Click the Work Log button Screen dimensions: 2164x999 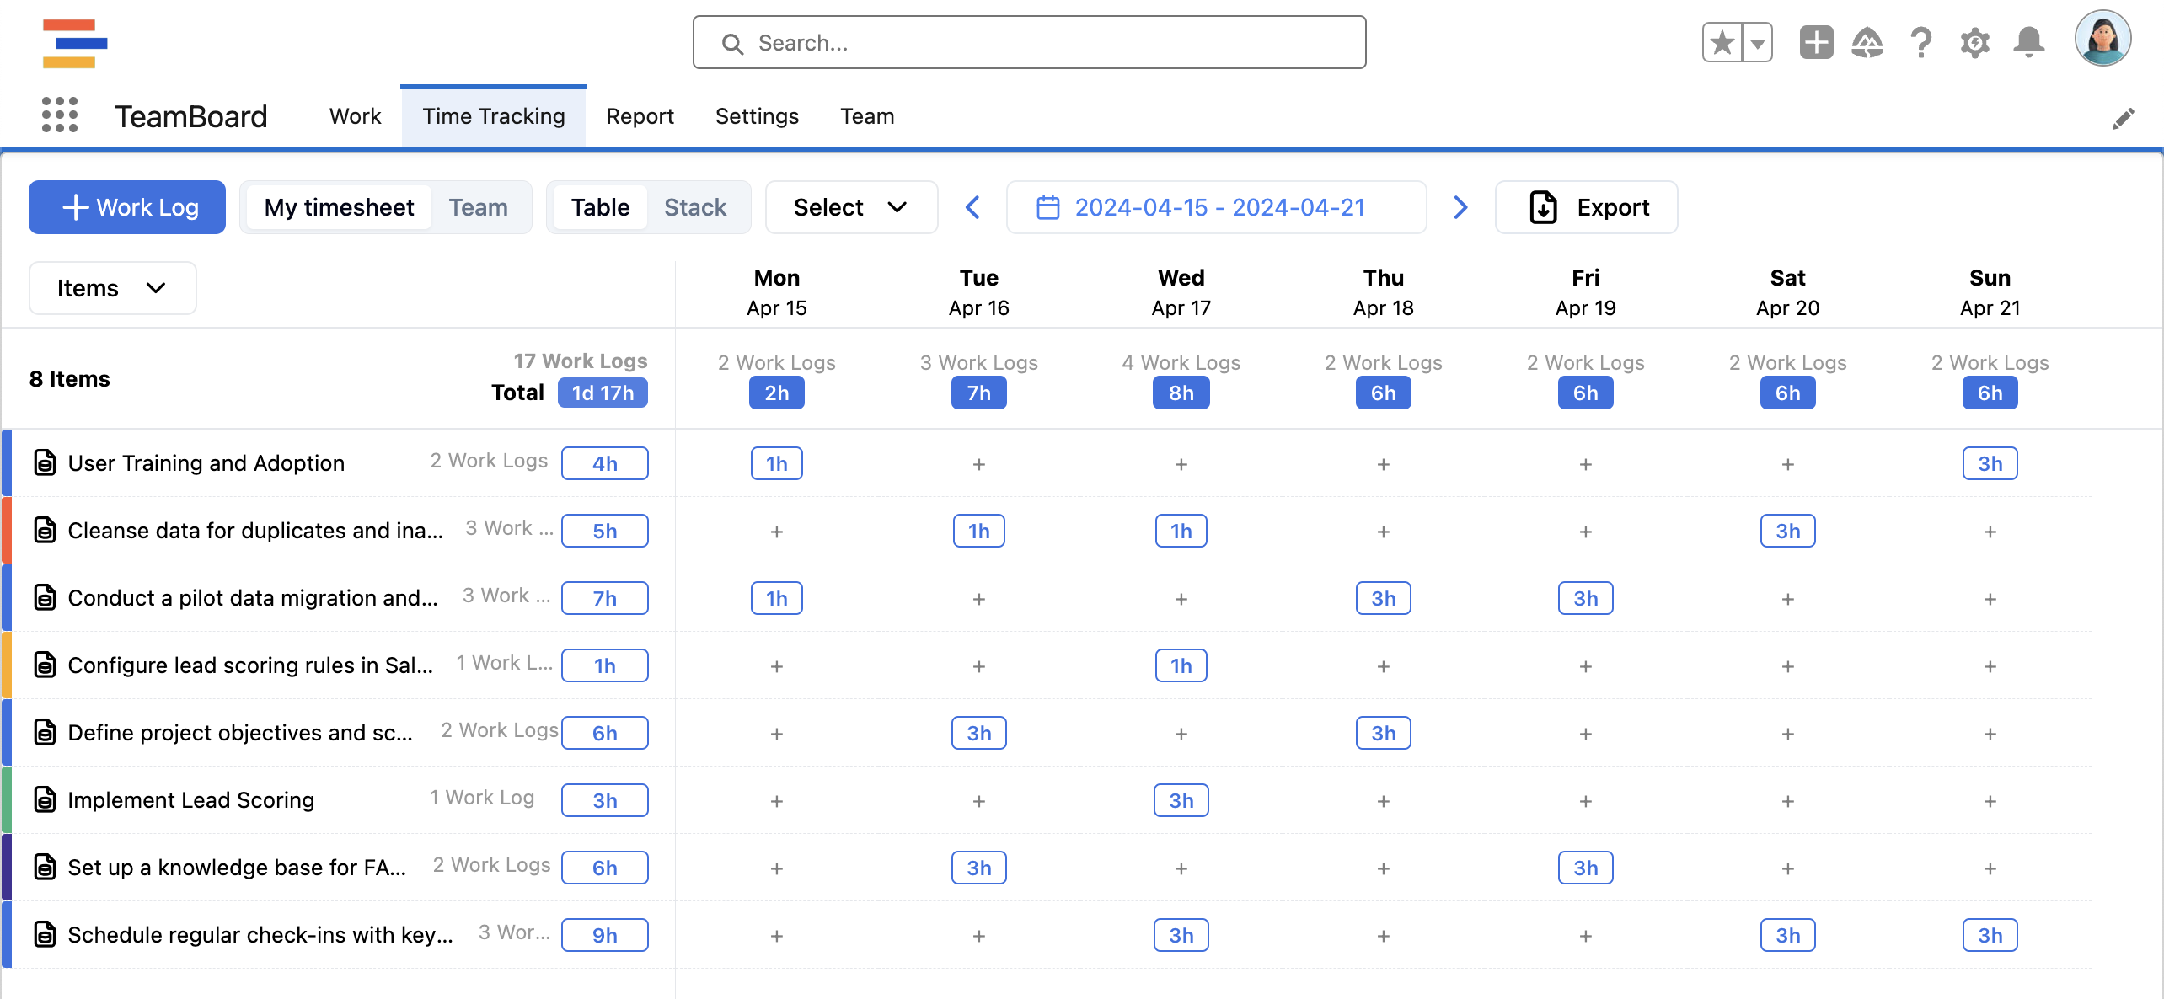pyautogui.click(x=126, y=207)
